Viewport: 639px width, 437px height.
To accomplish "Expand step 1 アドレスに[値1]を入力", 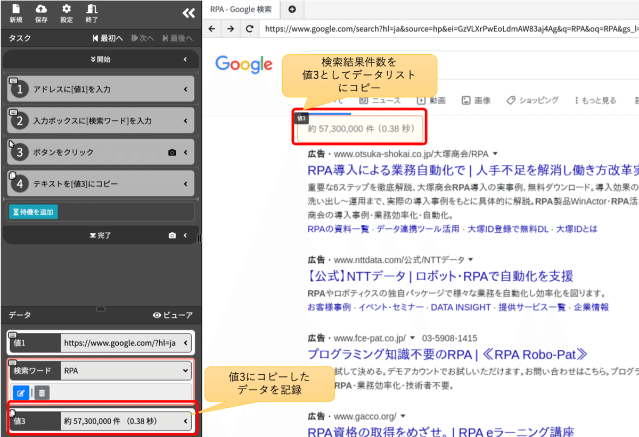I will tap(186, 88).
